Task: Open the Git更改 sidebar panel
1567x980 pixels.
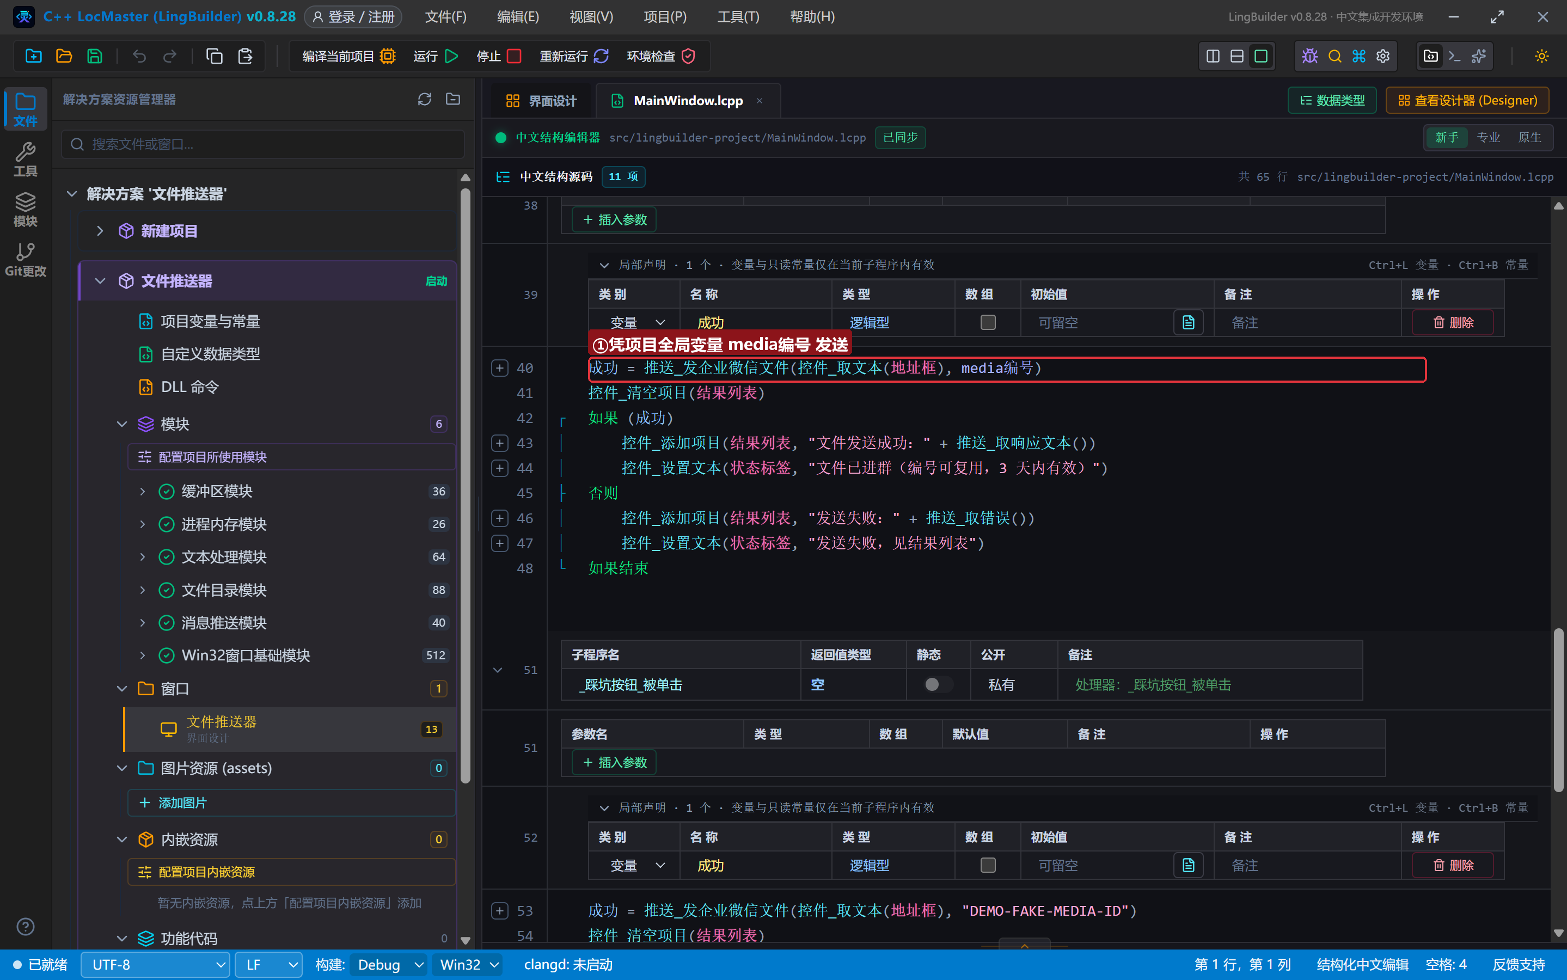Action: coord(25,259)
